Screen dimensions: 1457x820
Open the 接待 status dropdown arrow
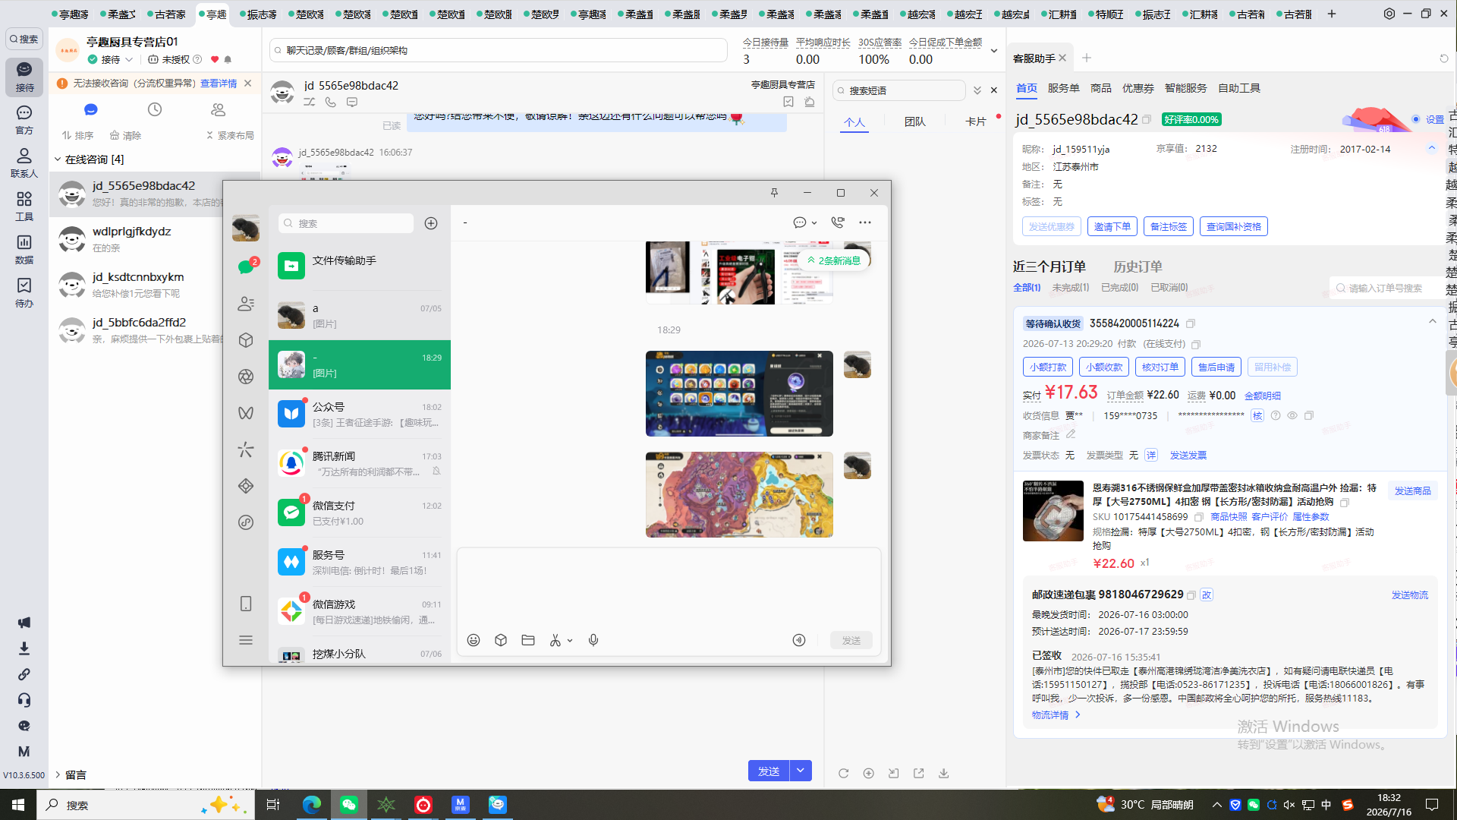coord(129,59)
